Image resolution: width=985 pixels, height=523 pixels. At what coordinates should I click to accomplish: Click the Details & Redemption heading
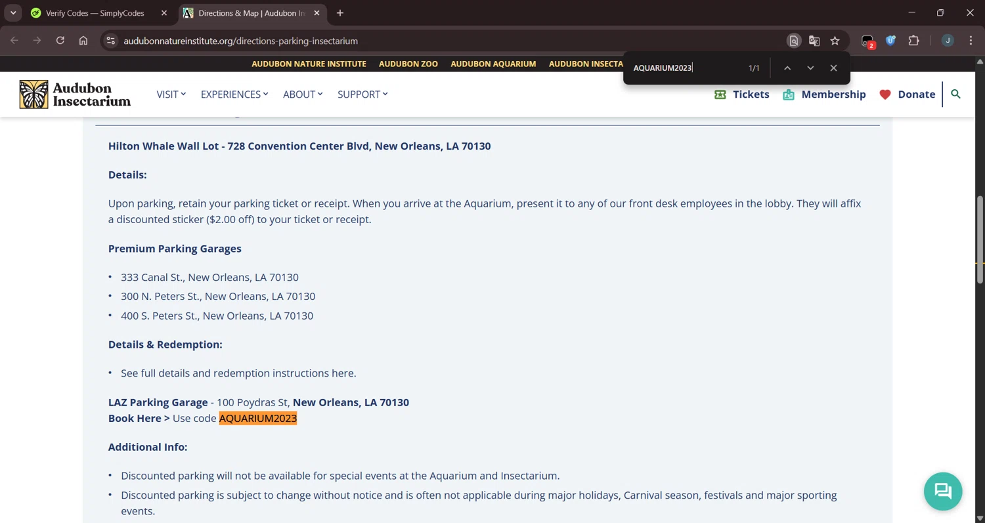click(165, 345)
